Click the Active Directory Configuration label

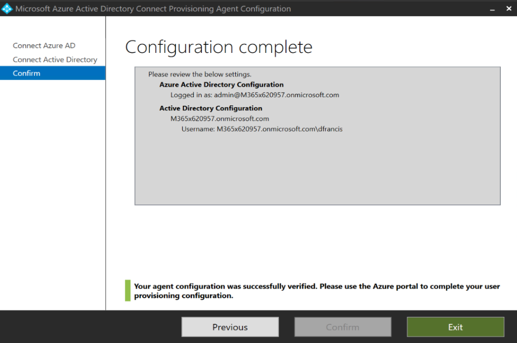[x=211, y=108]
